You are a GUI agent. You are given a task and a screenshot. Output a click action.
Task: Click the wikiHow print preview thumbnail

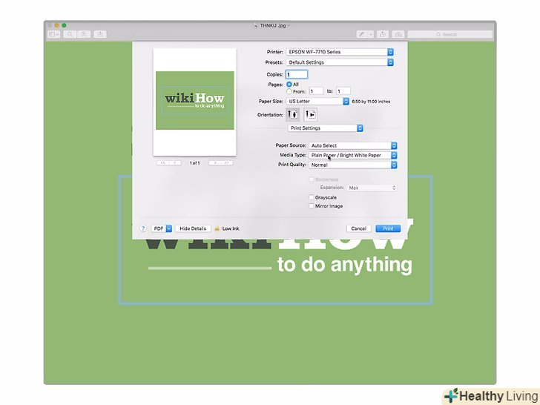(x=195, y=102)
